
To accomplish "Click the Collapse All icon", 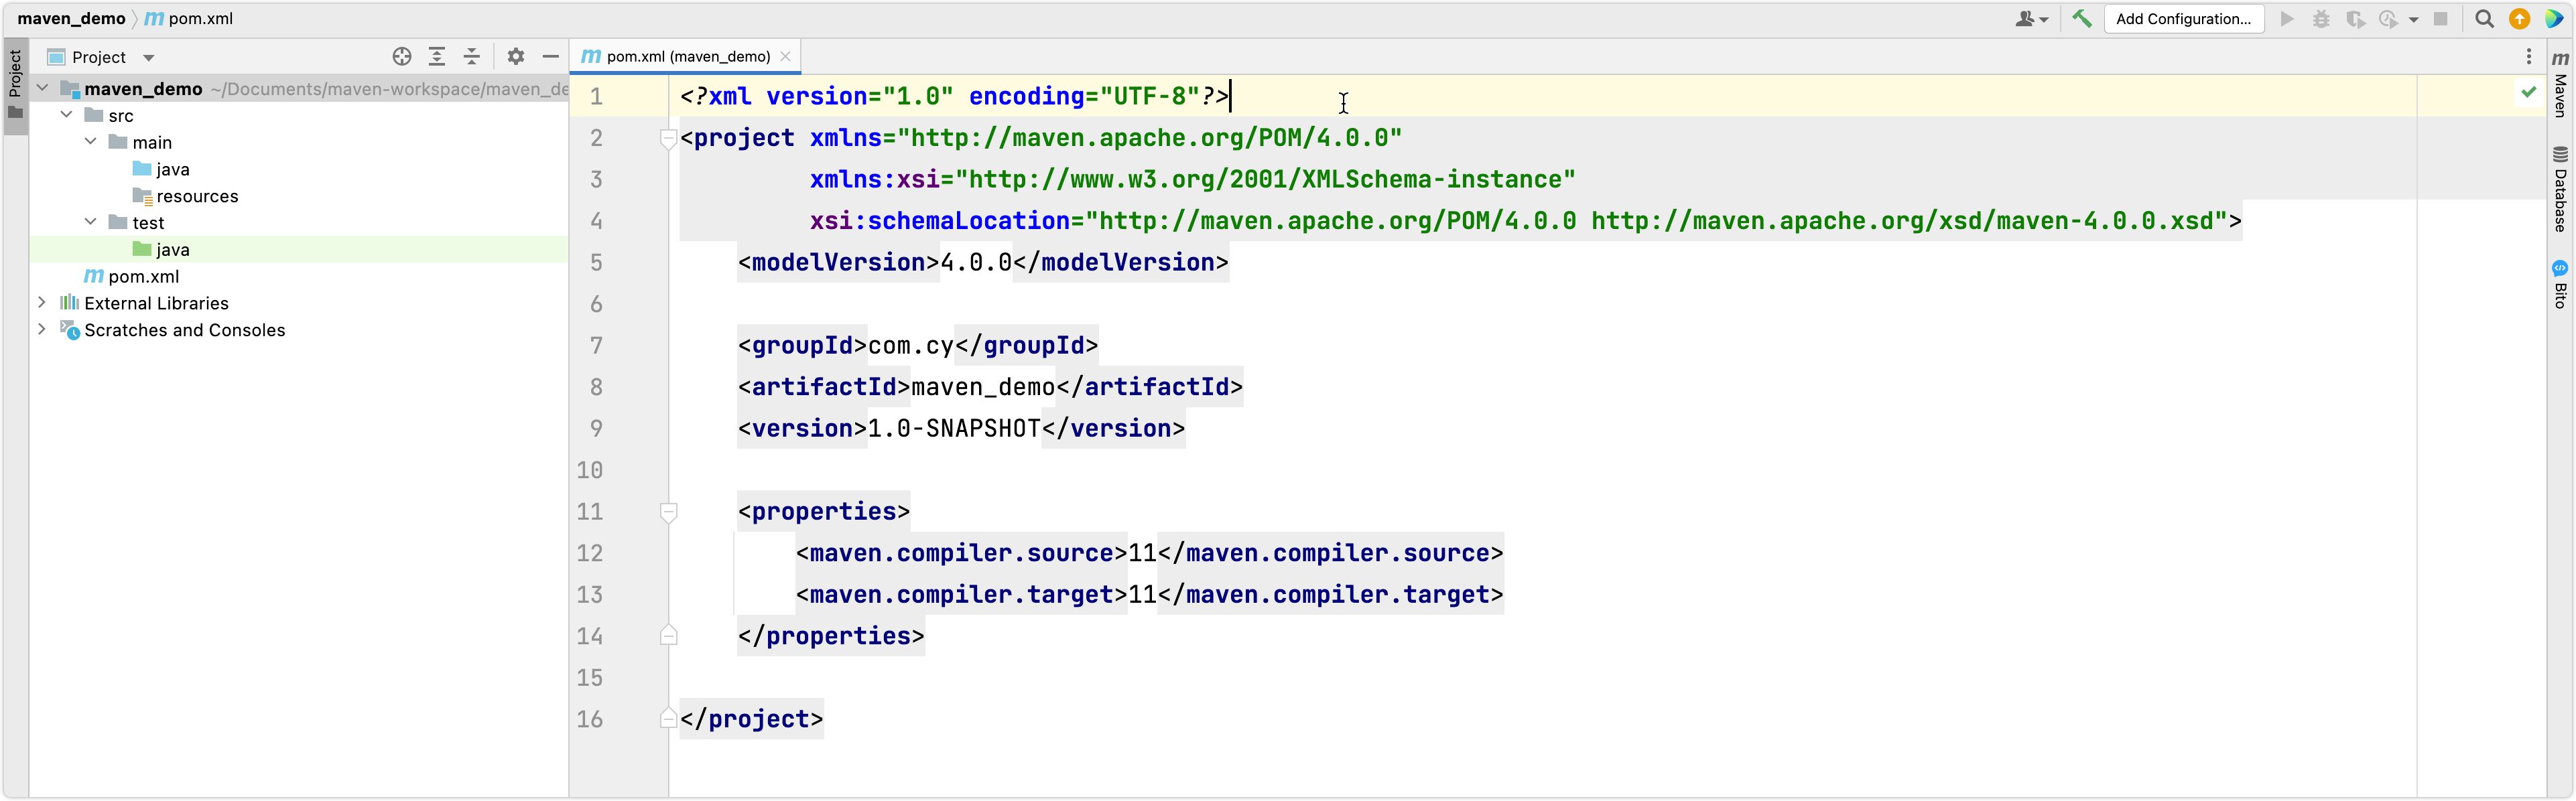I will pyautogui.click(x=472, y=57).
